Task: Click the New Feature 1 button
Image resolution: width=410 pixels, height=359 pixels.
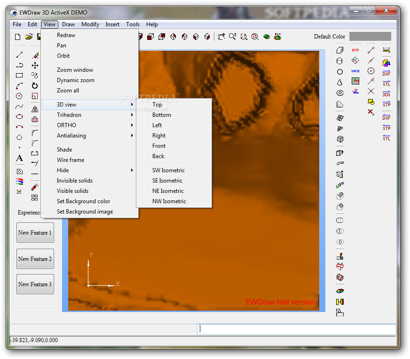Action: coord(35,232)
